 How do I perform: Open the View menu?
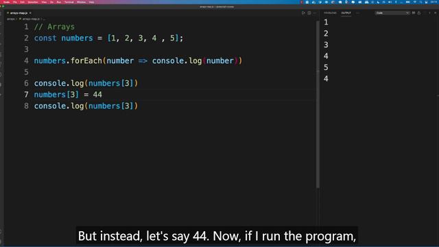click(44, 2)
